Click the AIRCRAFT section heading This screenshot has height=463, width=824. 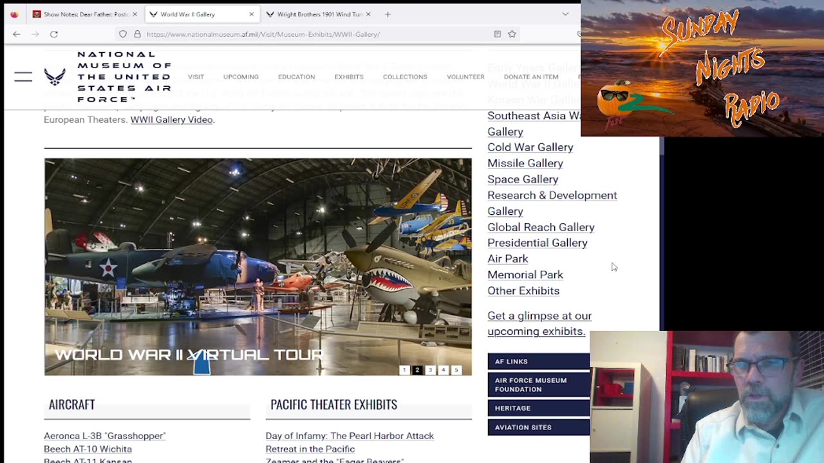coord(71,404)
